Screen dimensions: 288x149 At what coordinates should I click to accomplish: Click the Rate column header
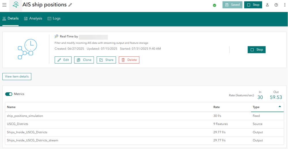click(x=217, y=107)
